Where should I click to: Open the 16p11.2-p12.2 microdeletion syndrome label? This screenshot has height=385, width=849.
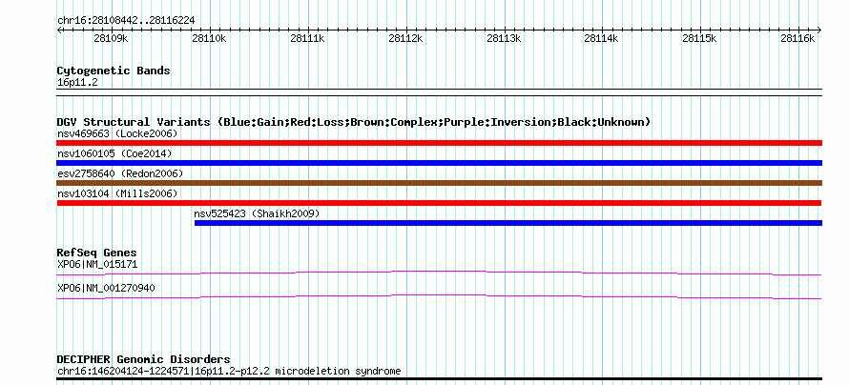229,372
